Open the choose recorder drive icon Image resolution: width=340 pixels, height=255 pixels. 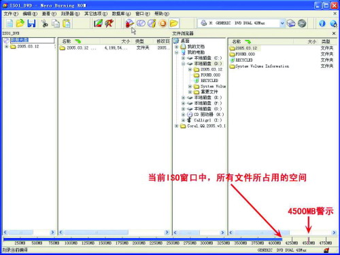[x=291, y=23]
